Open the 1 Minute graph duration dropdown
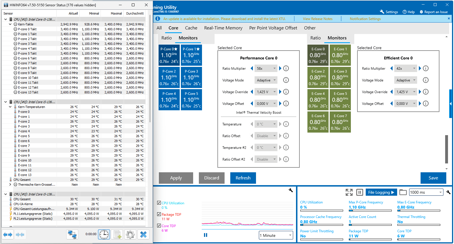The width and height of the screenshot is (454, 244). tap(276, 235)
